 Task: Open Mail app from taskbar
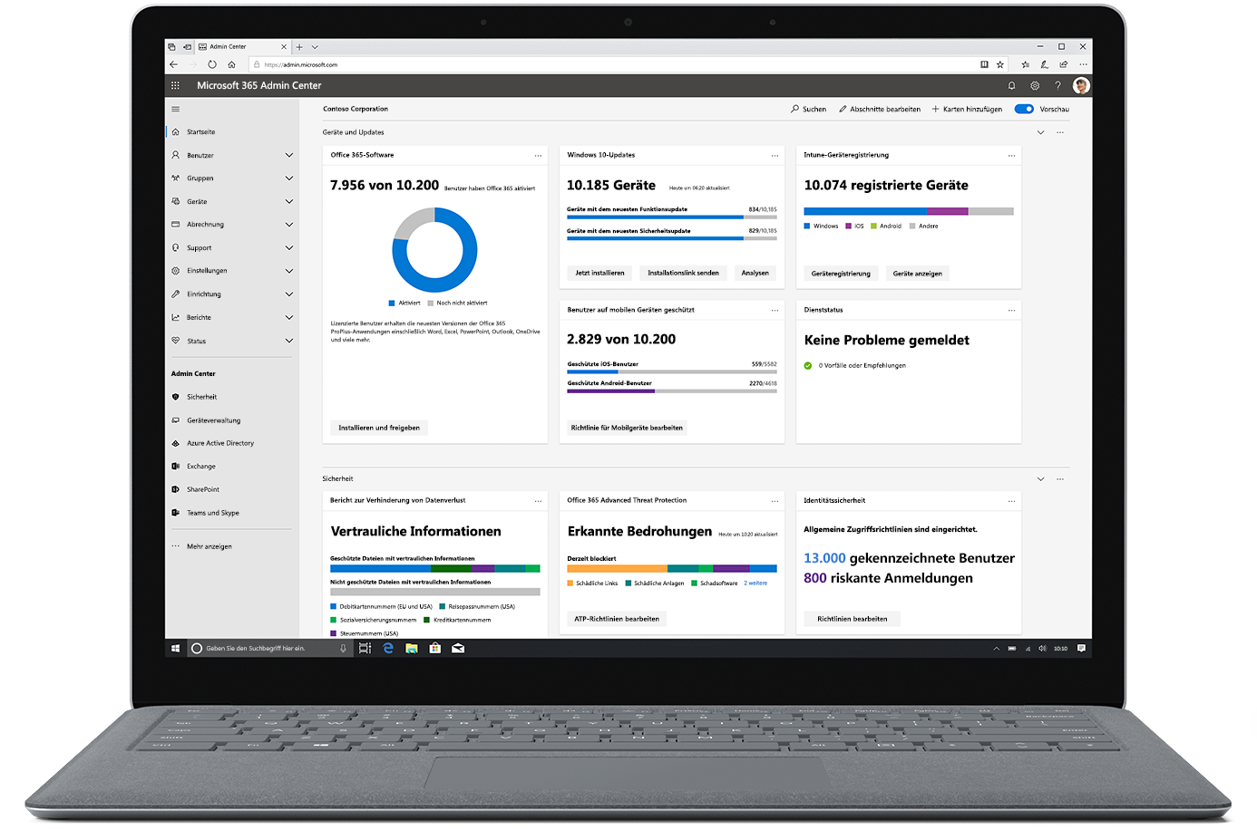458,648
